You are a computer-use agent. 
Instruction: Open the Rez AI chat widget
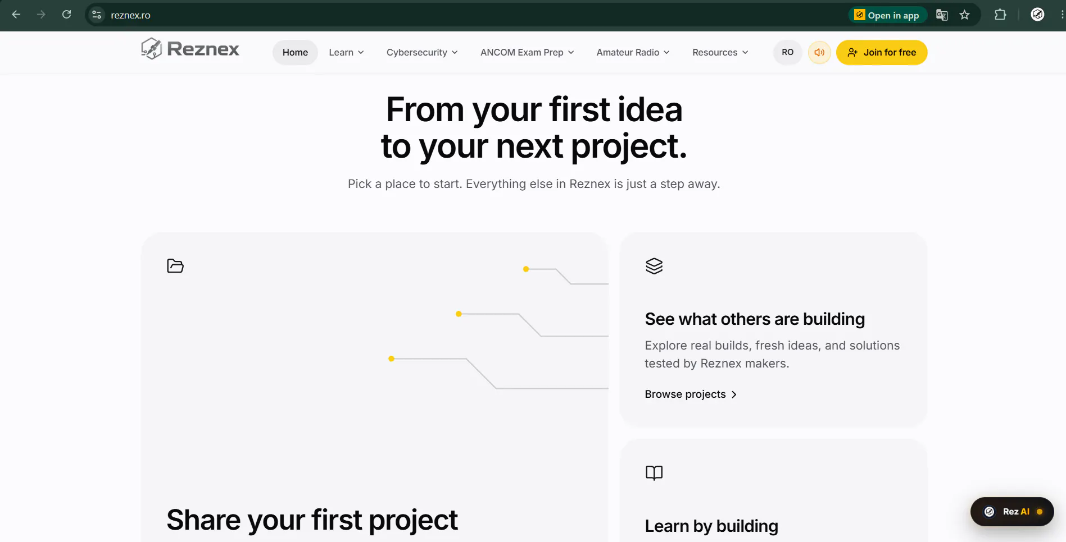pyautogui.click(x=1011, y=511)
